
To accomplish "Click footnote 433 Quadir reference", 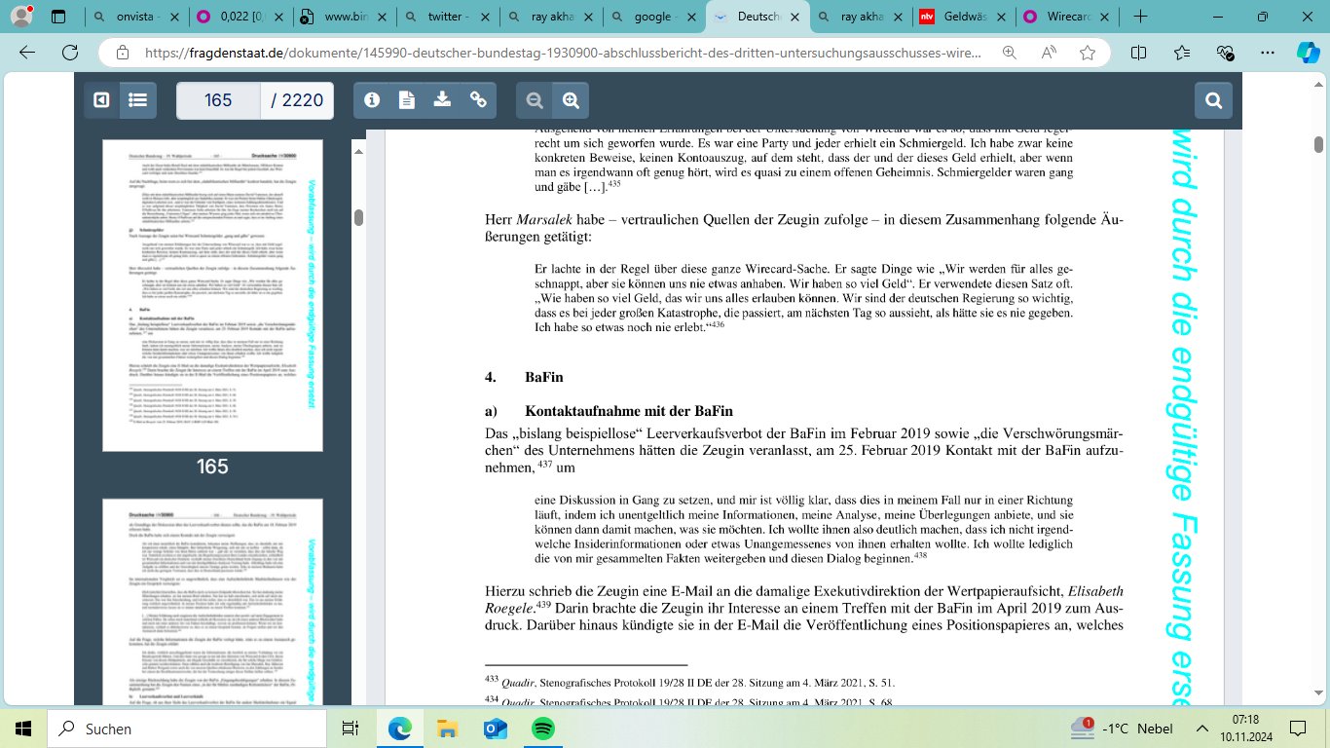I will 689,684.
